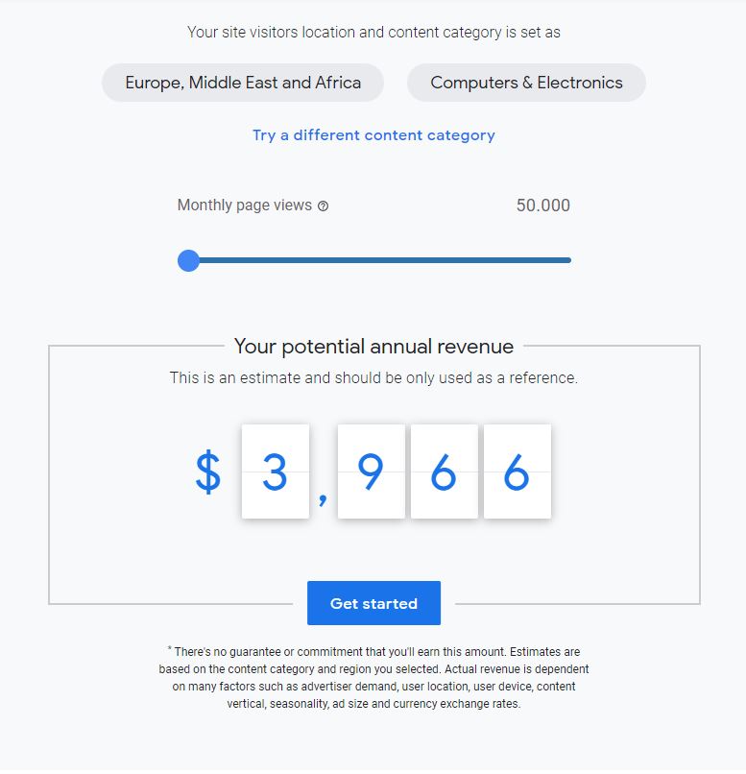Click the no guarantee disclaimer paragraph

373,677
